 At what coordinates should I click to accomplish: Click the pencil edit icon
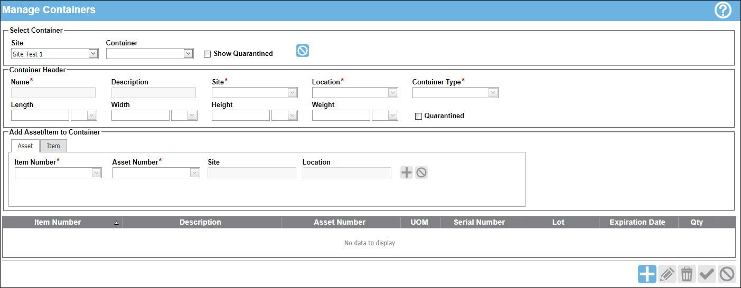pyautogui.click(x=667, y=274)
